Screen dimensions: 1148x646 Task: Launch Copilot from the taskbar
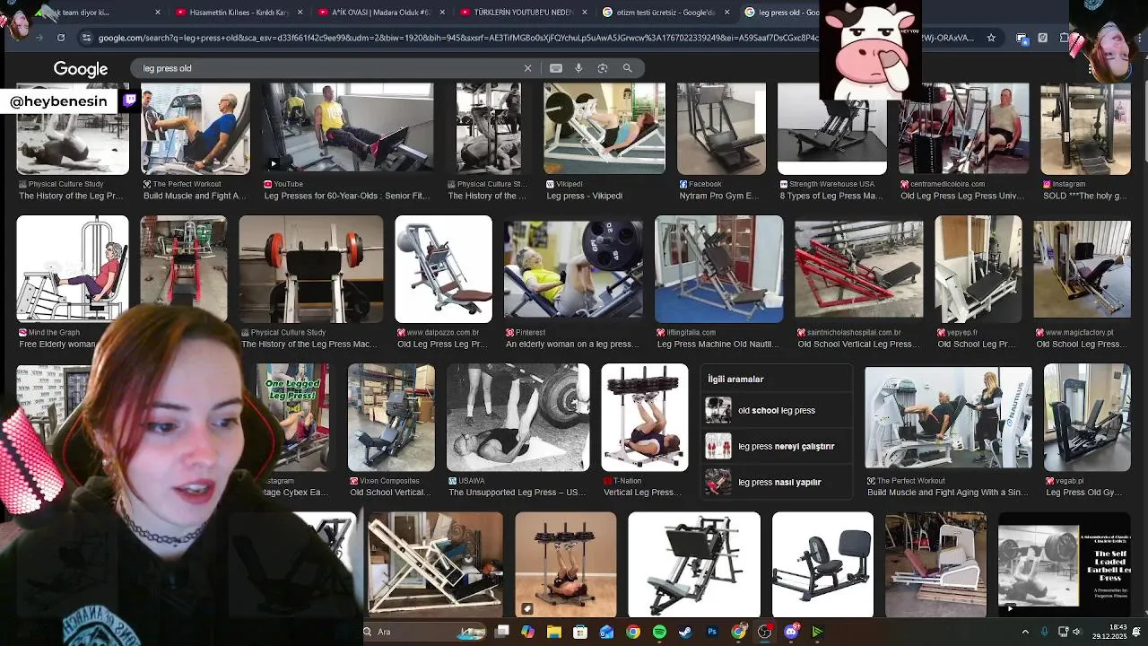[528, 632]
